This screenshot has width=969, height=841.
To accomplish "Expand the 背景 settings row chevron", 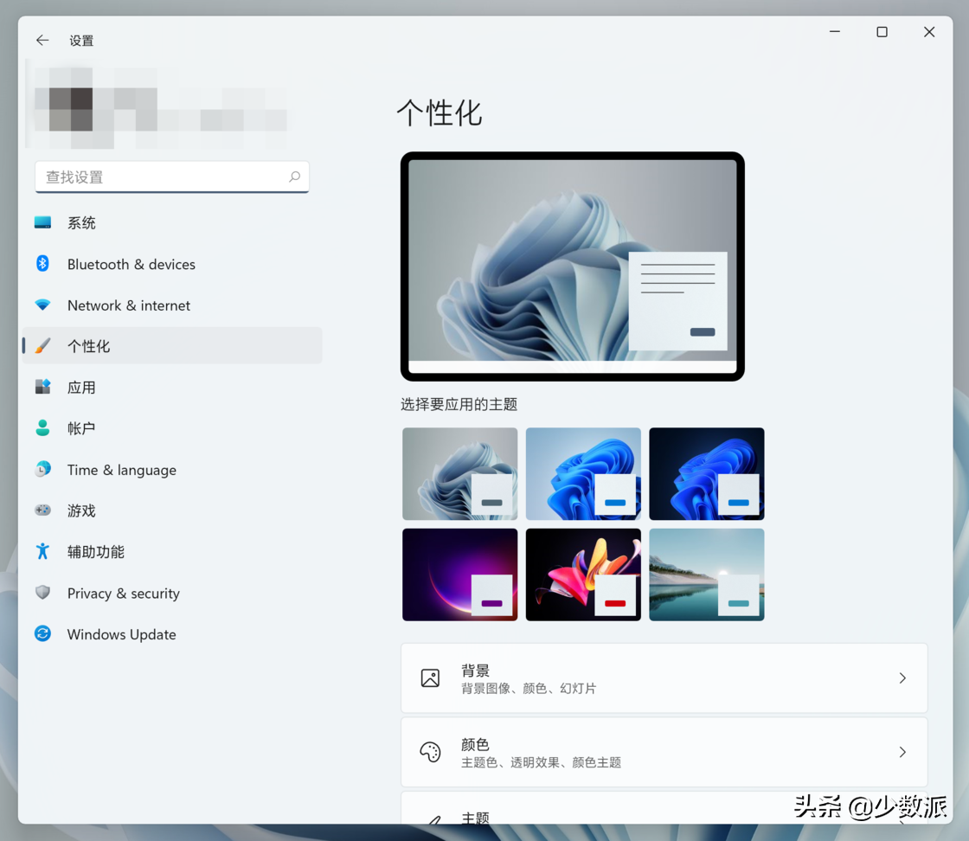I will pyautogui.click(x=902, y=678).
